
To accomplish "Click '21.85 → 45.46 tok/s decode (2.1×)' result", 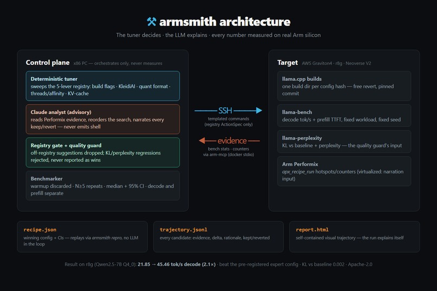I will (x=176, y=264).
